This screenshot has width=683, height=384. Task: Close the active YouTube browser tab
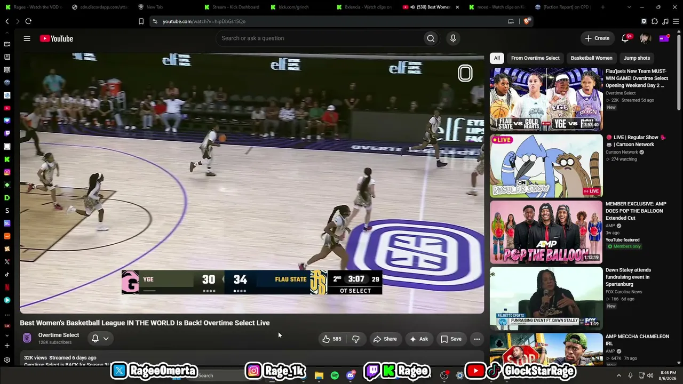(x=457, y=7)
